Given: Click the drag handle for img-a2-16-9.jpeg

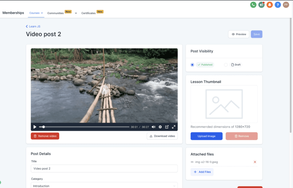Looking at the screenshot, I should click(192, 162).
